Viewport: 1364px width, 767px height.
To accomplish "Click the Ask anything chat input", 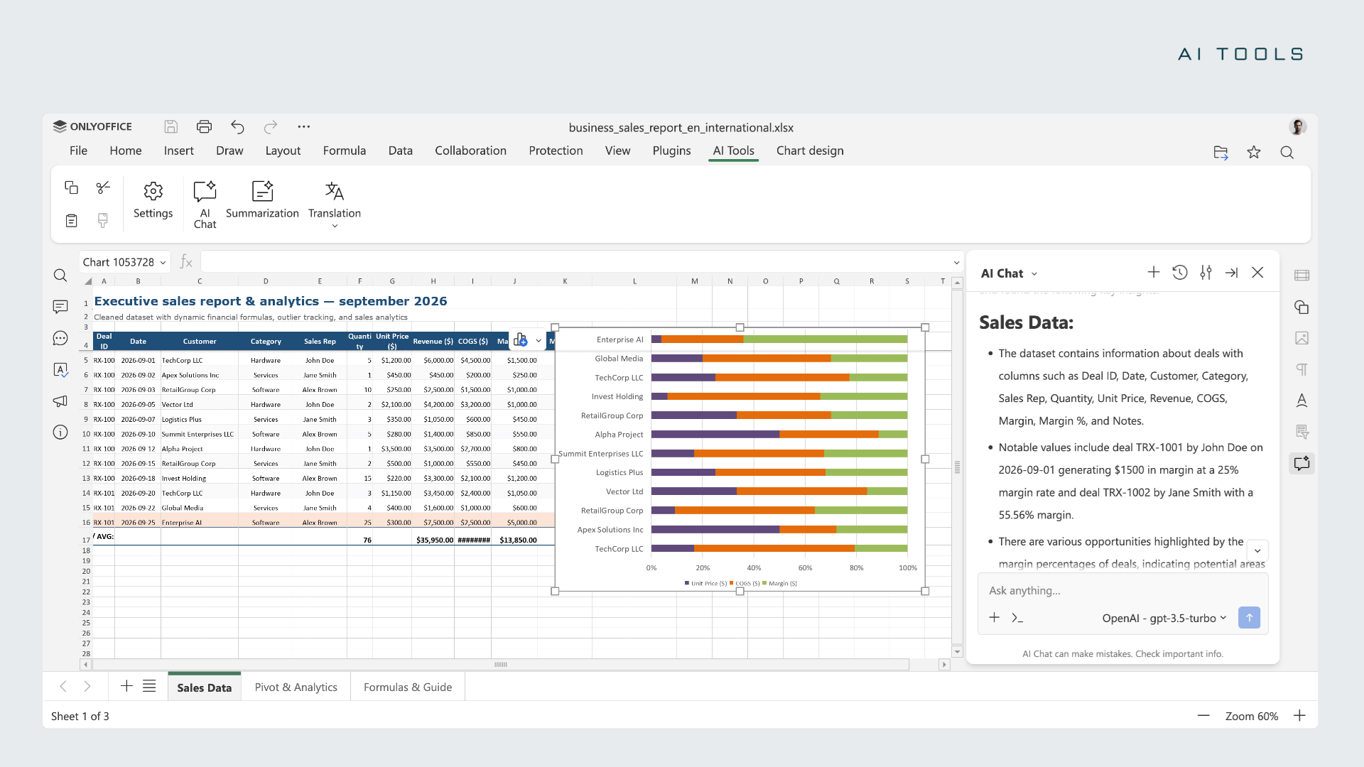I will (x=1122, y=591).
